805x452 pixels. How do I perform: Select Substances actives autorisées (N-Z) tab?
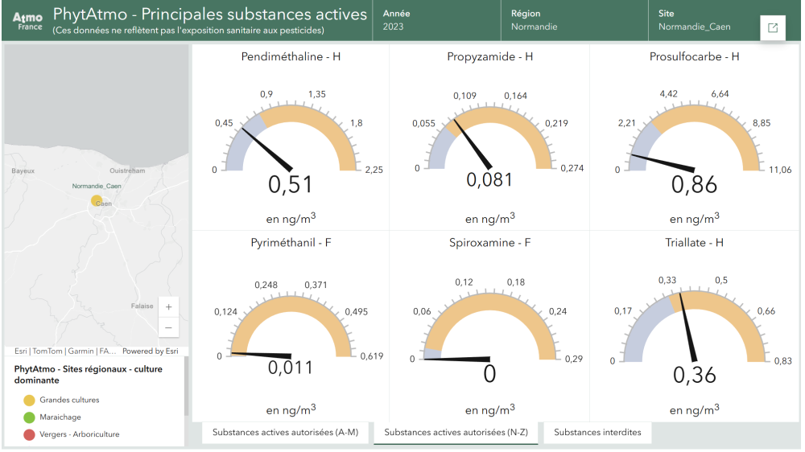(456, 433)
